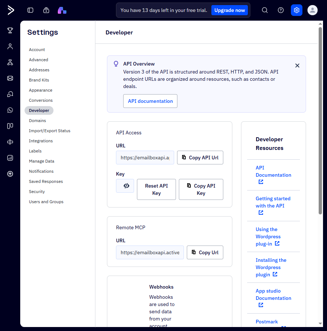Click the Remote MCP URL field

pyautogui.click(x=150, y=252)
